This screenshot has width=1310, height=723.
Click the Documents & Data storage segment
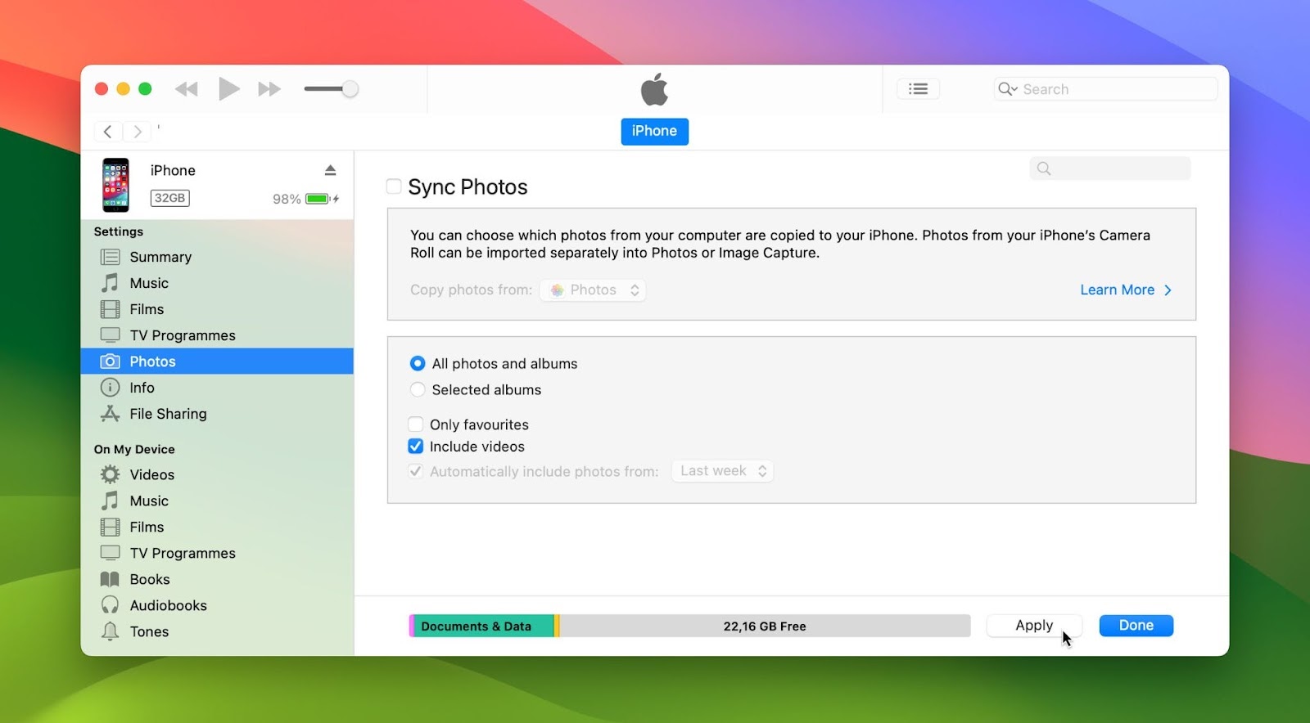click(482, 626)
